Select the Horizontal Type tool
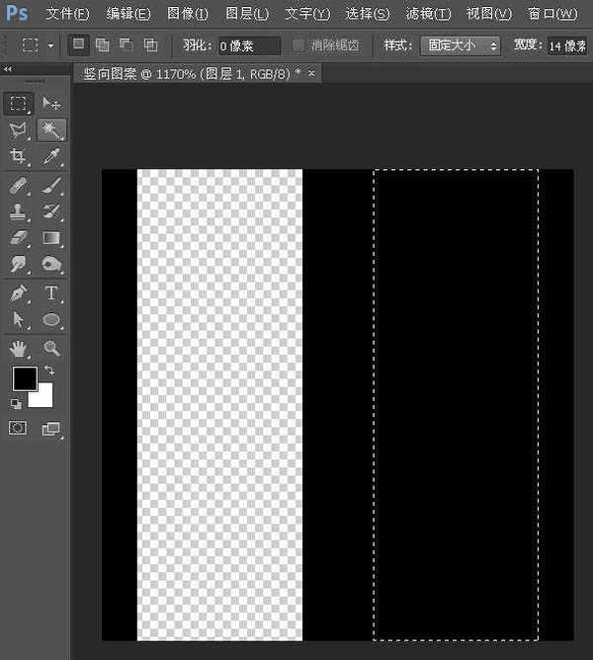 pyautogui.click(x=51, y=293)
